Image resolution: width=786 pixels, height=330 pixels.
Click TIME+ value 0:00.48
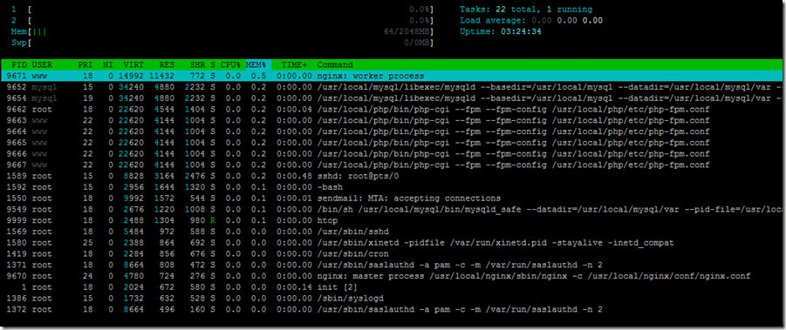coord(294,176)
